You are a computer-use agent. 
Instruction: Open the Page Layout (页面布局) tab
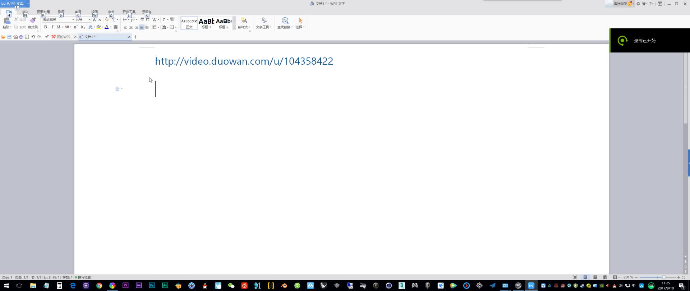[x=43, y=12]
